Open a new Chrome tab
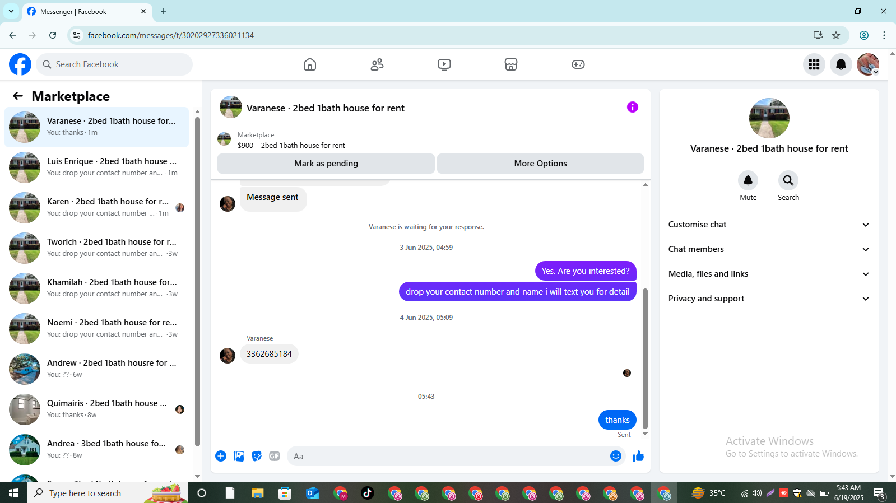This screenshot has height=503, width=896. pyautogui.click(x=164, y=11)
